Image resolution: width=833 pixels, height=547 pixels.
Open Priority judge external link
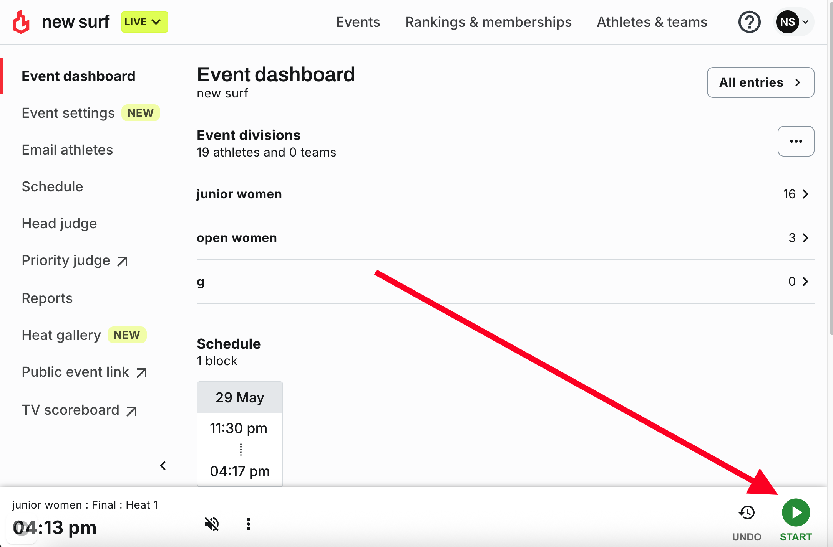click(x=75, y=260)
